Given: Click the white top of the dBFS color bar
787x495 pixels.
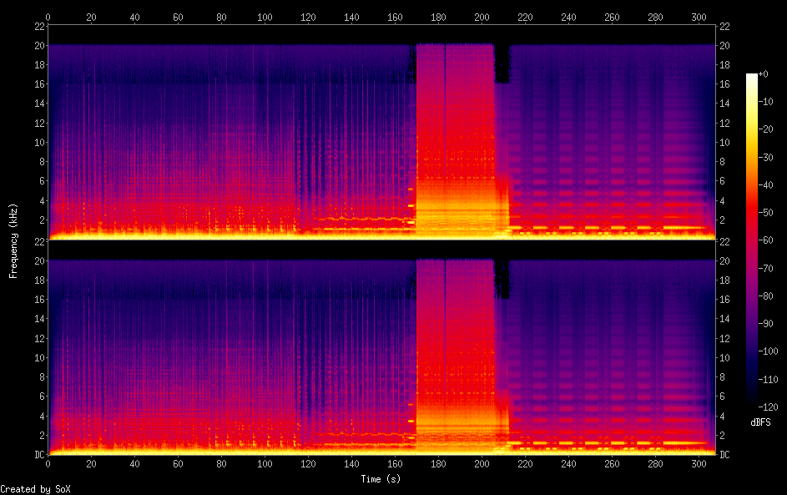Looking at the screenshot, I should click(752, 77).
